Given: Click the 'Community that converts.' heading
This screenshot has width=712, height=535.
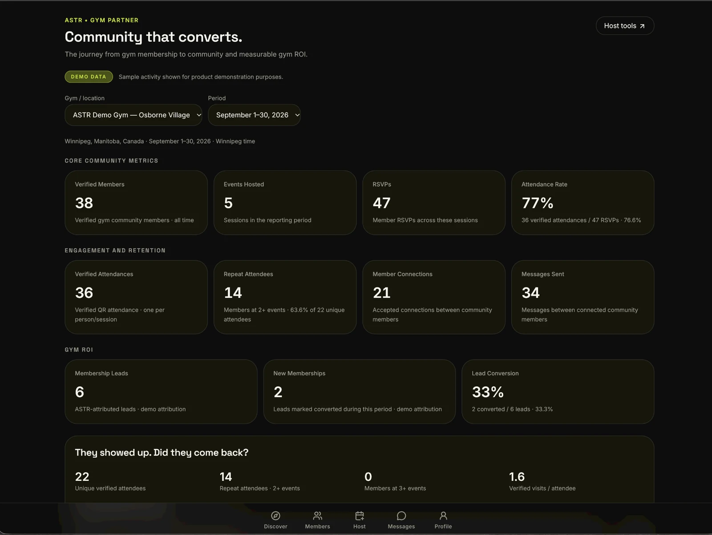Looking at the screenshot, I should pos(154,37).
